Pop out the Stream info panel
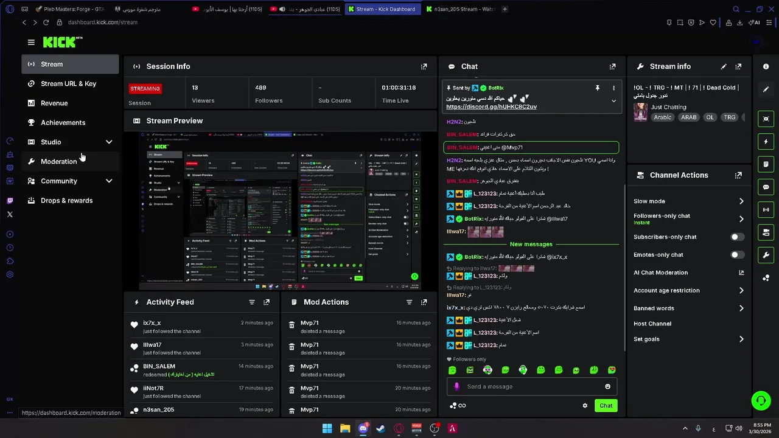This screenshot has width=779, height=438. pyautogui.click(x=738, y=66)
